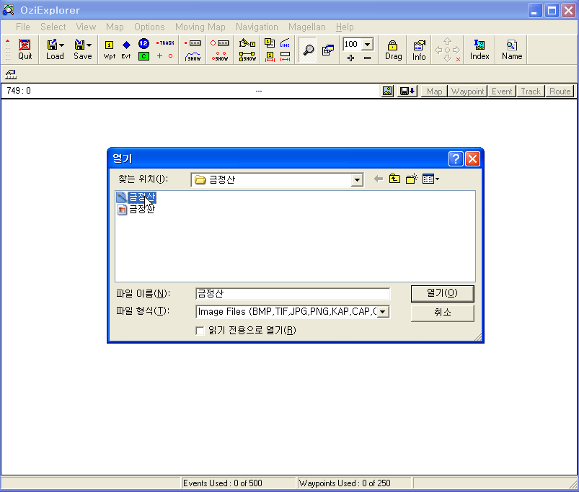This screenshot has width=579, height=492.
Task: Click the 취소 cancel button
Action: click(443, 313)
